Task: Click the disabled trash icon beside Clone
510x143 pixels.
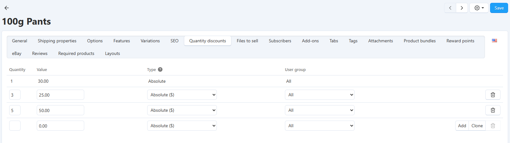Action: coord(493,126)
